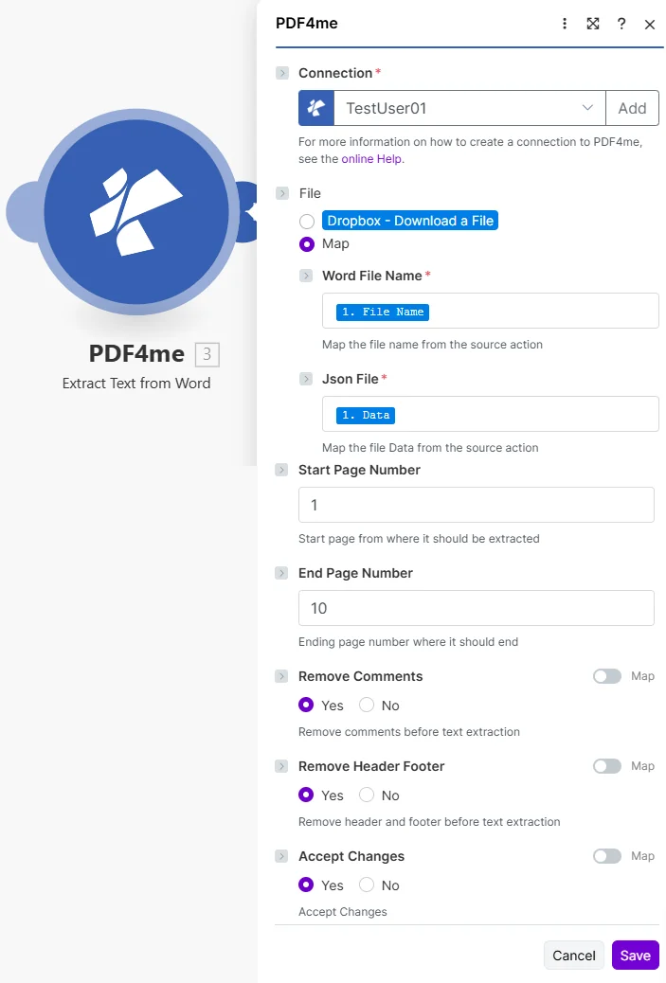
Task: Click the module number 3 badge
Action: point(207,354)
